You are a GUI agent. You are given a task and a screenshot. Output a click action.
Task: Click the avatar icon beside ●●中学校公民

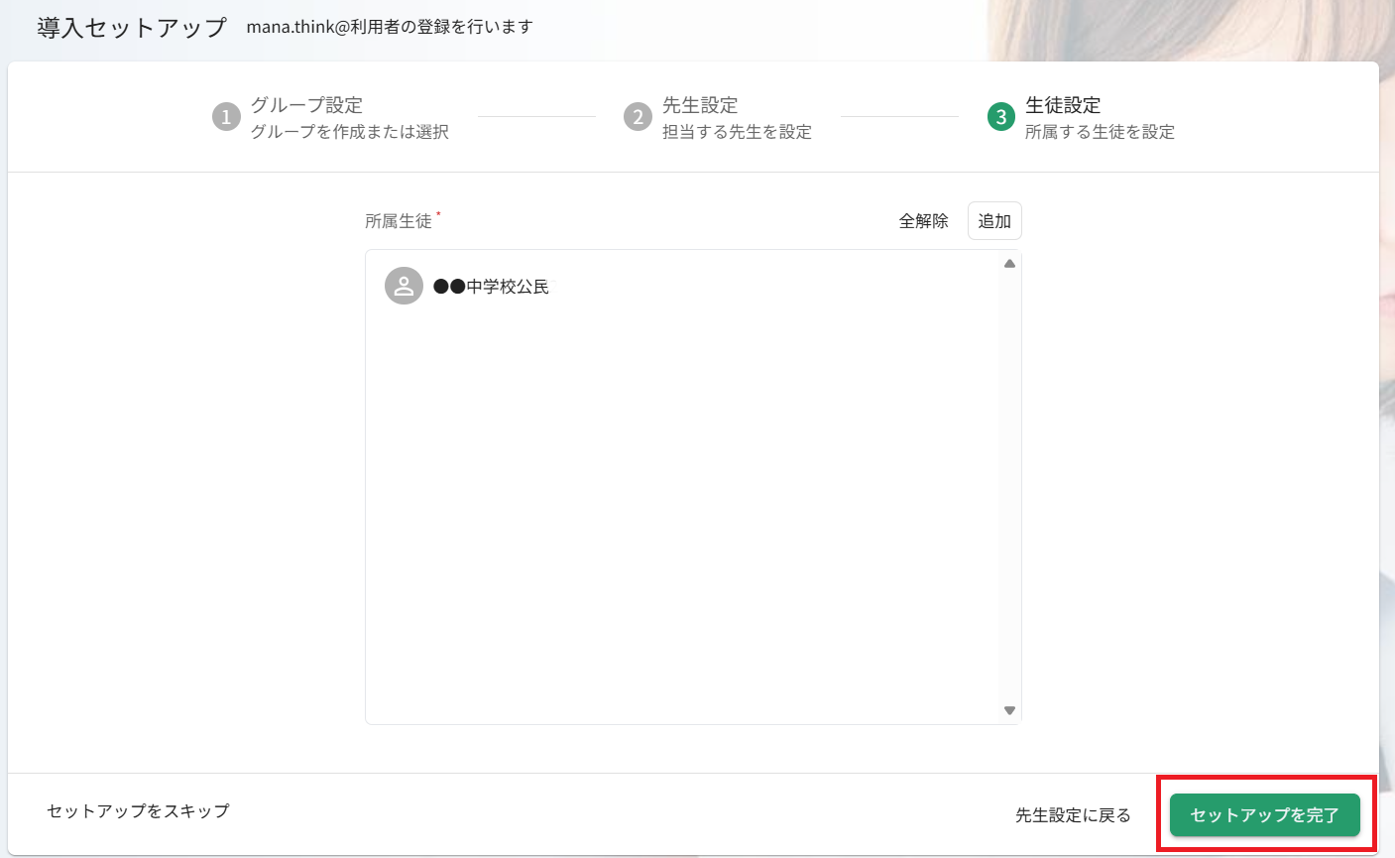click(404, 287)
